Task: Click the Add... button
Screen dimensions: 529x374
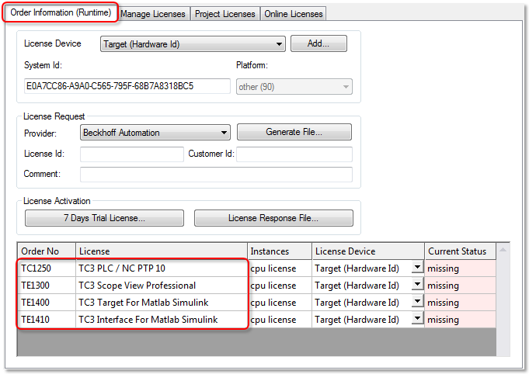Action: pos(318,43)
